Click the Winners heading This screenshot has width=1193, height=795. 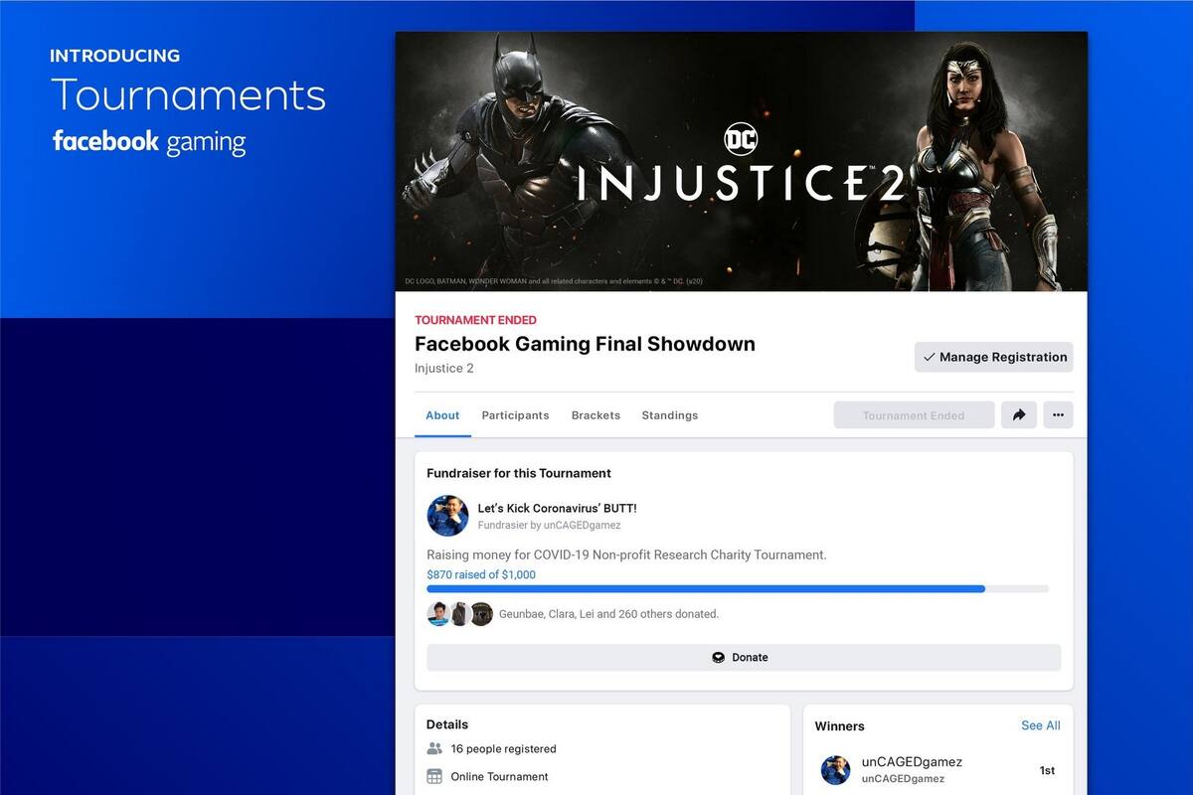click(840, 725)
